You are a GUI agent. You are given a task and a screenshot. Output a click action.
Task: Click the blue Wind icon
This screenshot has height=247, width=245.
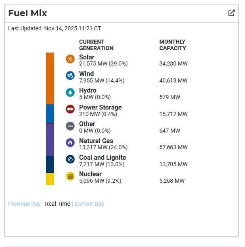tap(70, 76)
